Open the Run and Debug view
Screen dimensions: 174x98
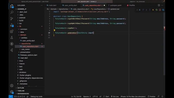(12, 25)
